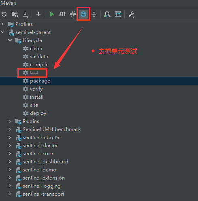Click the Lifecycle folder gear icon
The height and width of the screenshot is (201, 198).
pyautogui.click(x=18, y=41)
